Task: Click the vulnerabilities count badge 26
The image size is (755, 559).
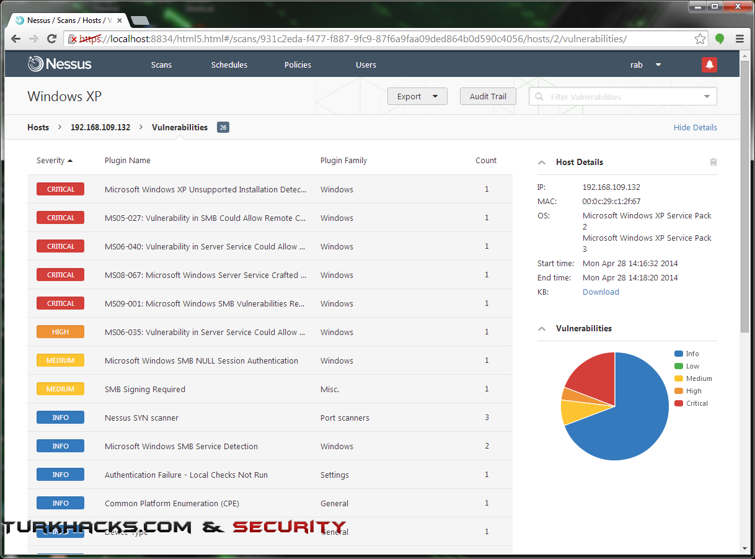Action: (x=223, y=127)
